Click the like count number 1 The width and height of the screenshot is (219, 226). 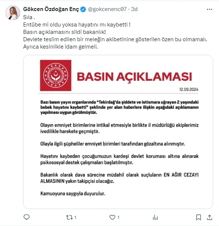[118, 218]
